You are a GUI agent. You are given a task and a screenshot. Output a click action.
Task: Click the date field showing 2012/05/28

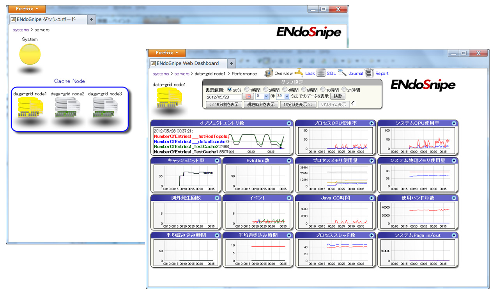click(224, 96)
